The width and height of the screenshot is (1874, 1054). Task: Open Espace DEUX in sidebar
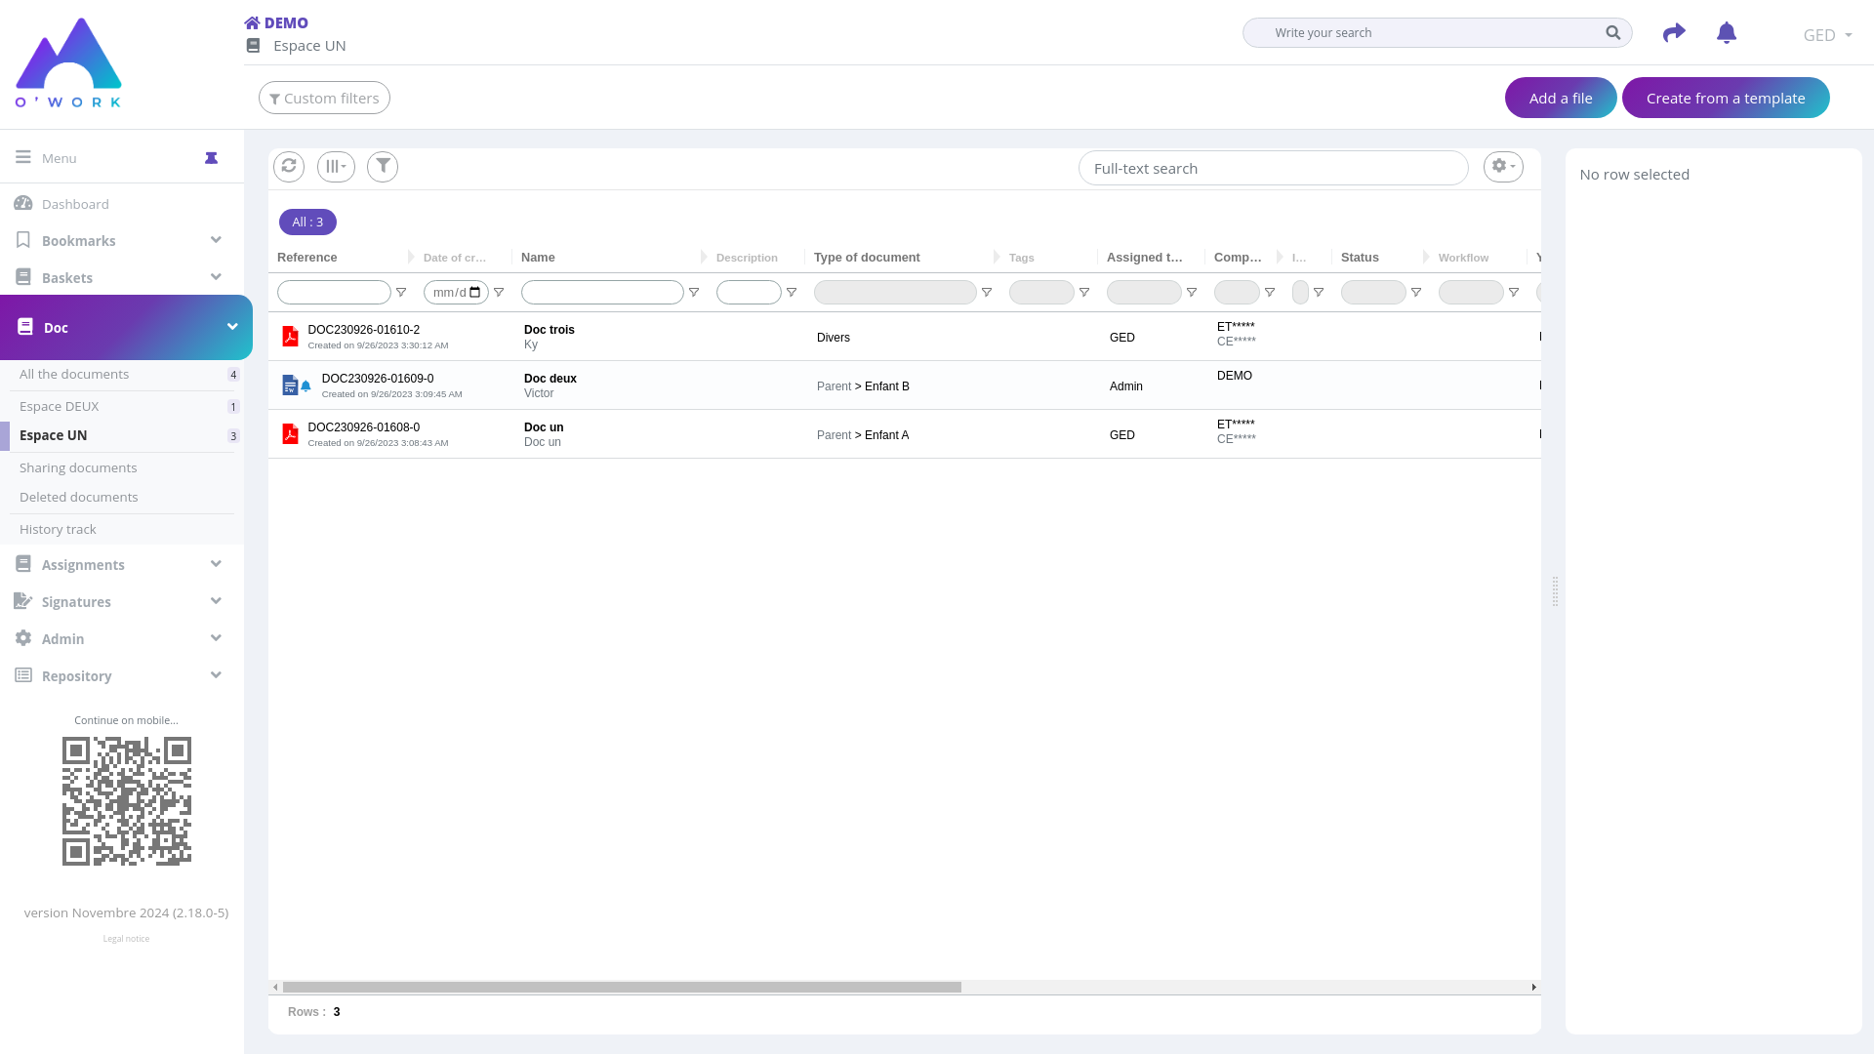60,407
